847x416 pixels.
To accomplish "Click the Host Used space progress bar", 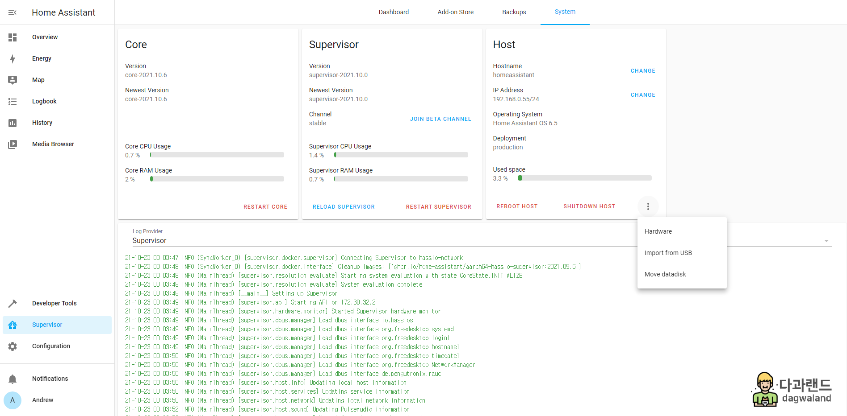I will [x=585, y=178].
